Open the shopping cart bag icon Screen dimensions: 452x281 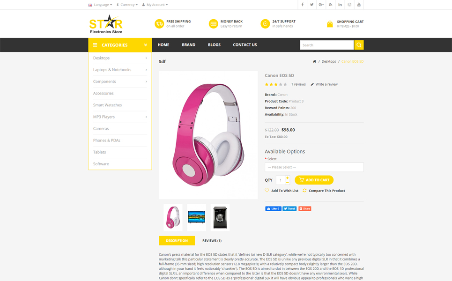tap(330, 24)
